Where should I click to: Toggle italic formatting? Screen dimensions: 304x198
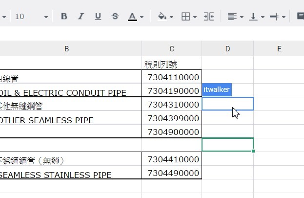(x=81, y=16)
